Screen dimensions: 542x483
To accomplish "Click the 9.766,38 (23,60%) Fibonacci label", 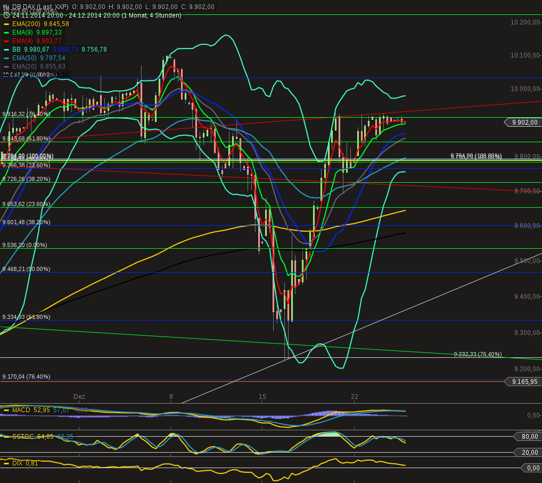I will pyautogui.click(x=26, y=165).
